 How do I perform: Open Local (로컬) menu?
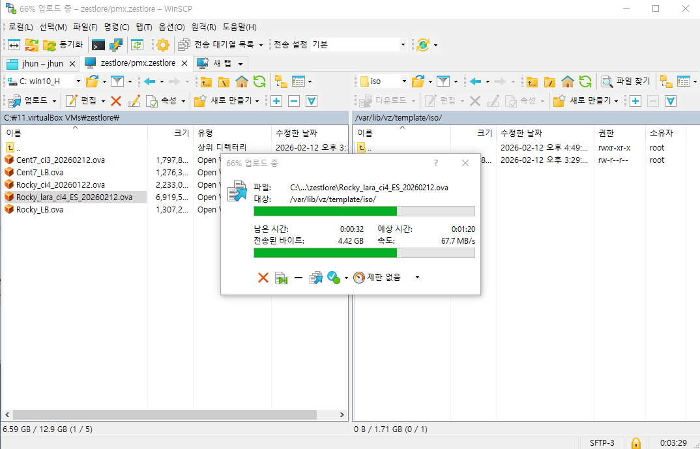[21, 27]
